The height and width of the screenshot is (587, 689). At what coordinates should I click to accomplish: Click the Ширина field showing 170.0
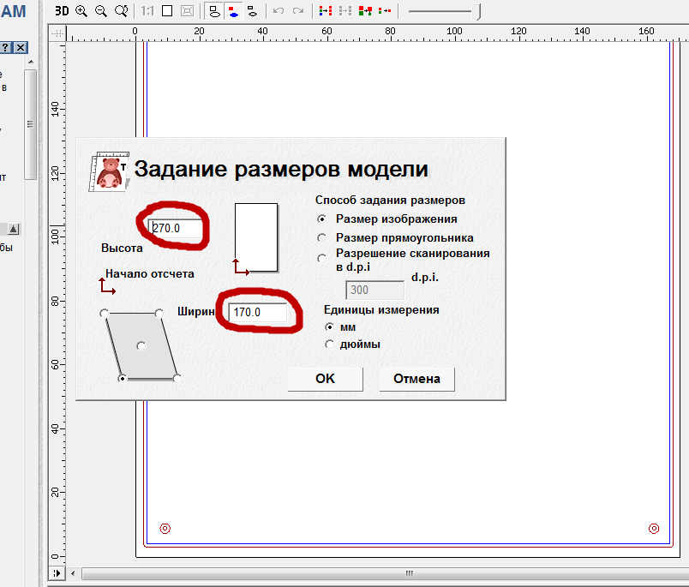258,312
